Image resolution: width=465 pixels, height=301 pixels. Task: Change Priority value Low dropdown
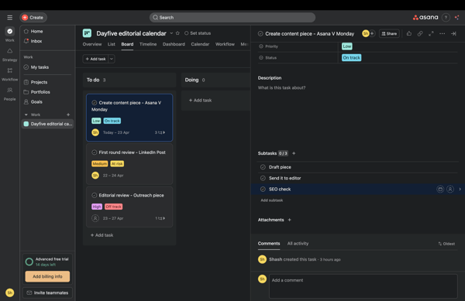point(347,46)
